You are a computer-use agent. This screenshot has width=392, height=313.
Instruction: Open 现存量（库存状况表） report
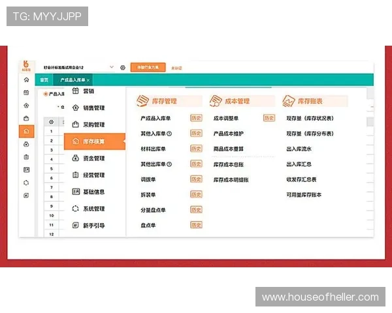[x=310, y=118]
